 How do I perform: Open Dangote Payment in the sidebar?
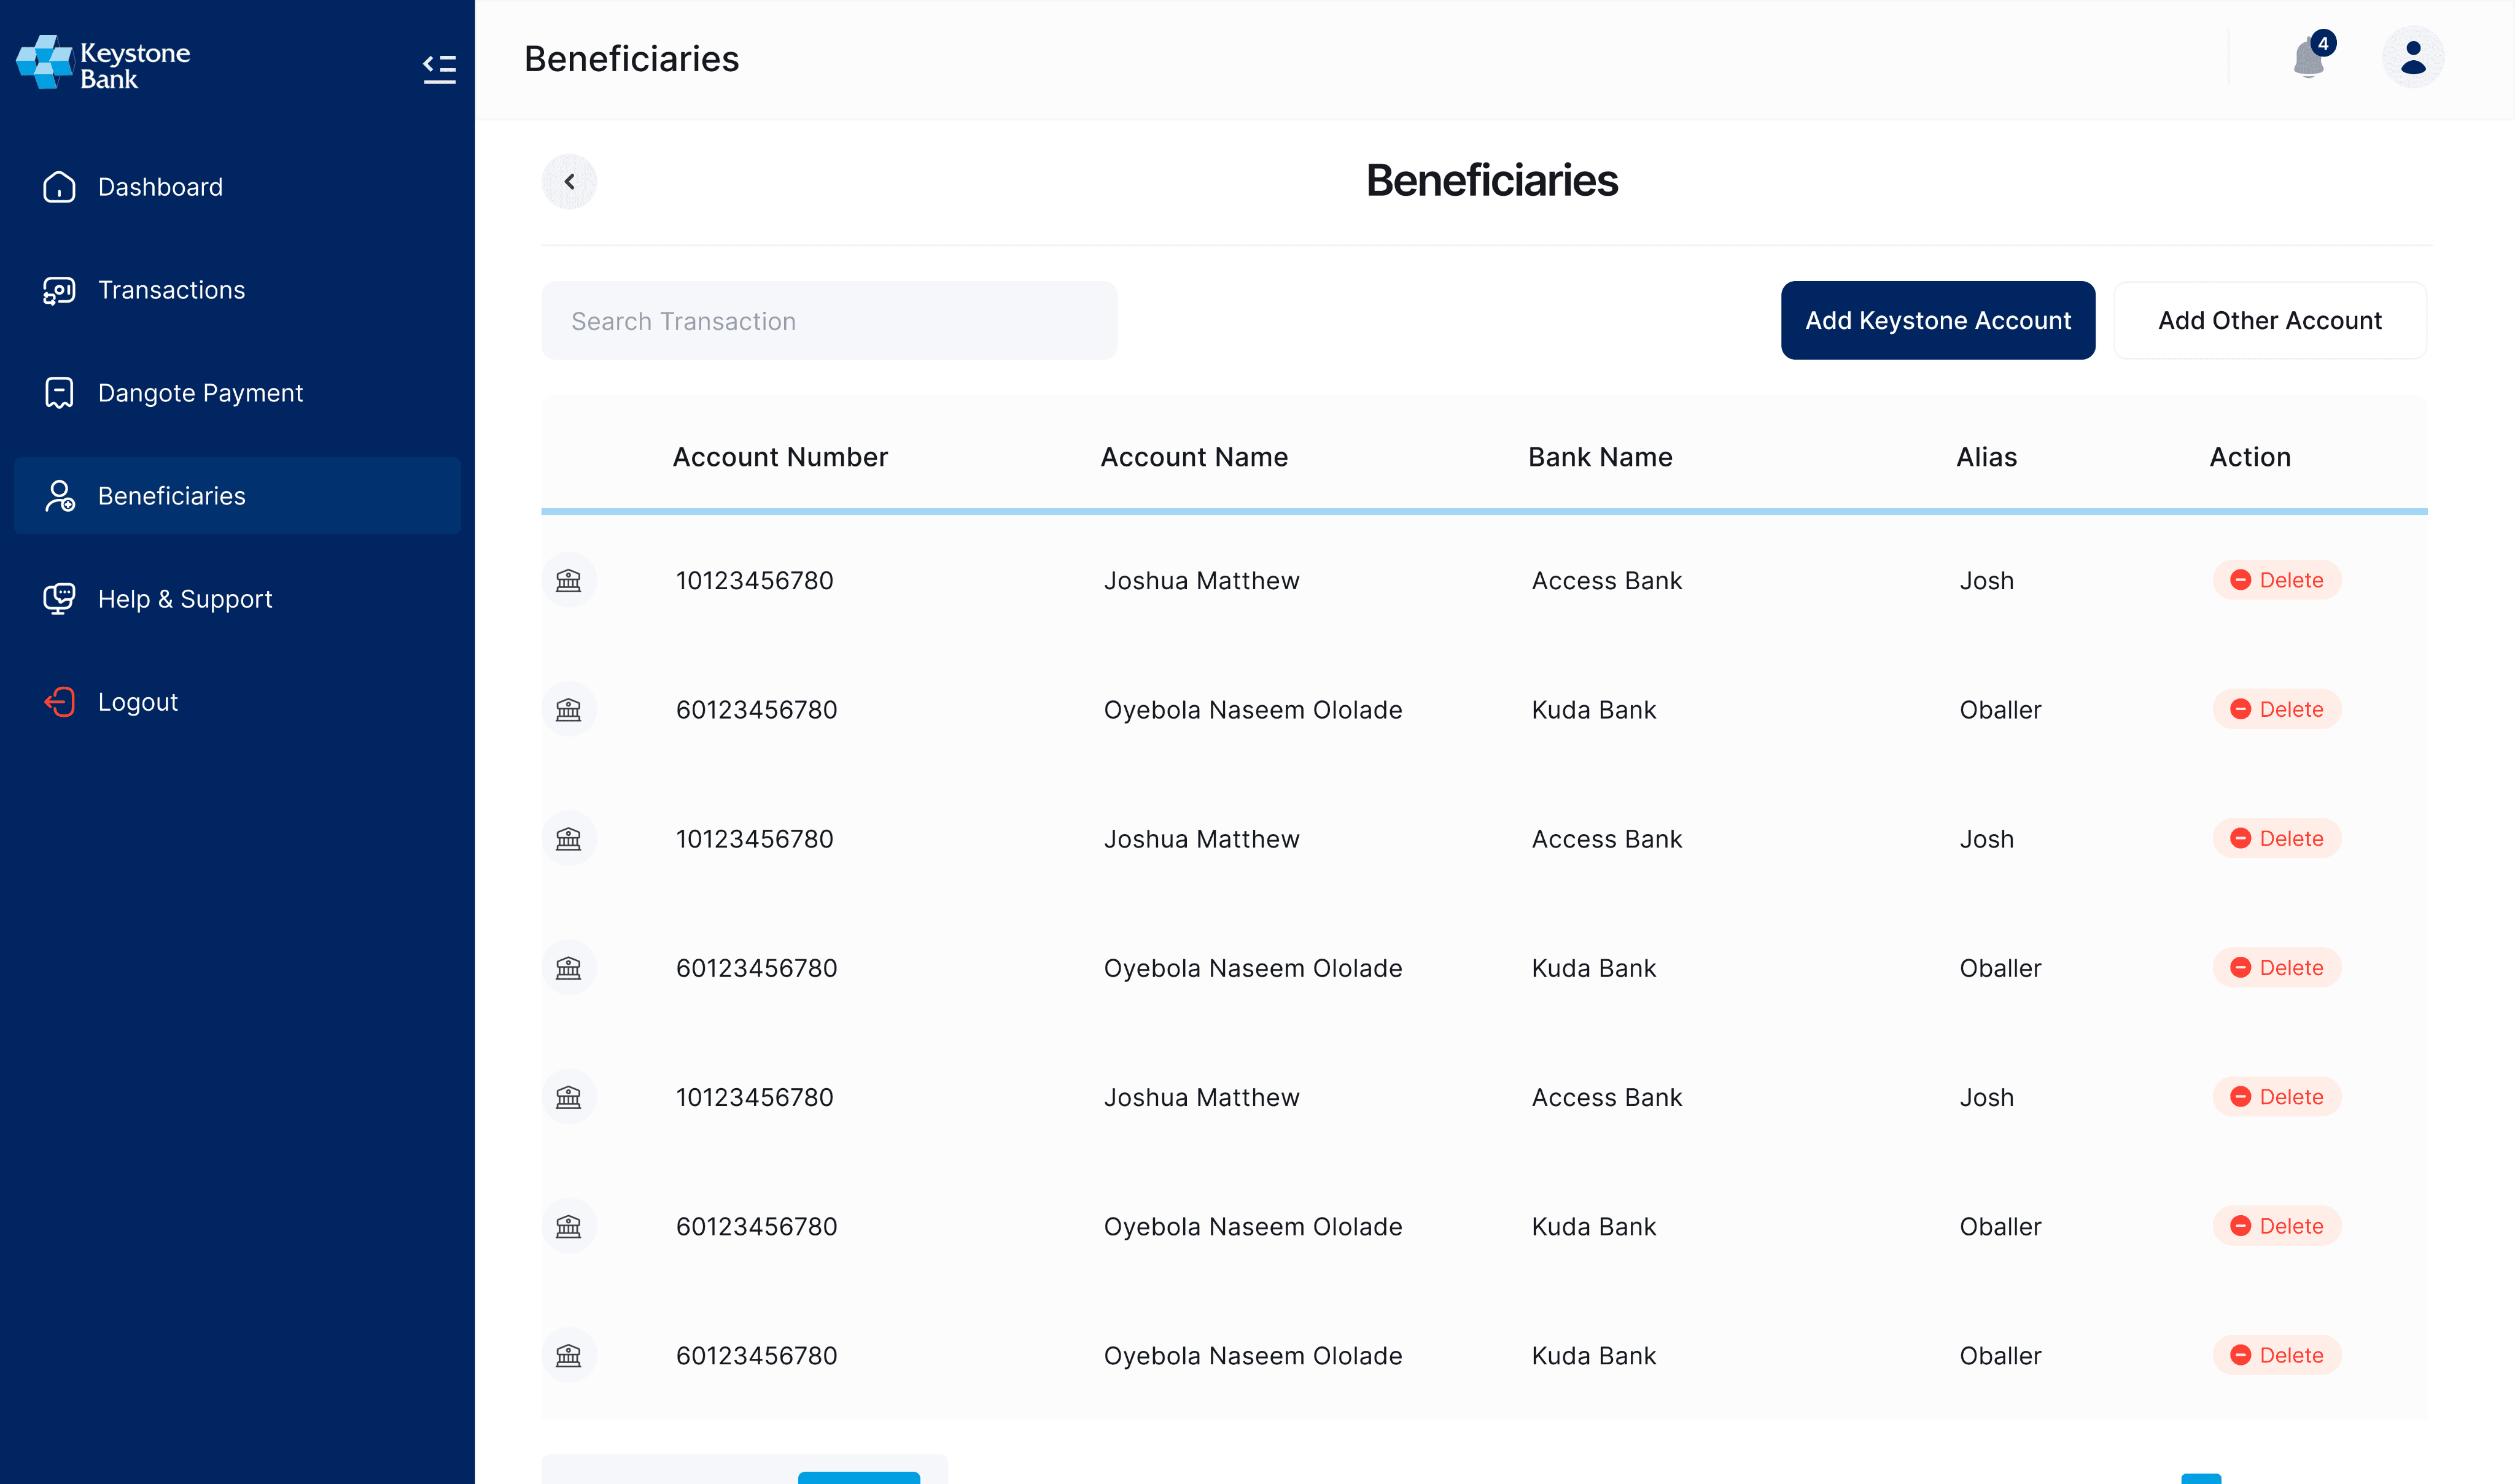237,393
